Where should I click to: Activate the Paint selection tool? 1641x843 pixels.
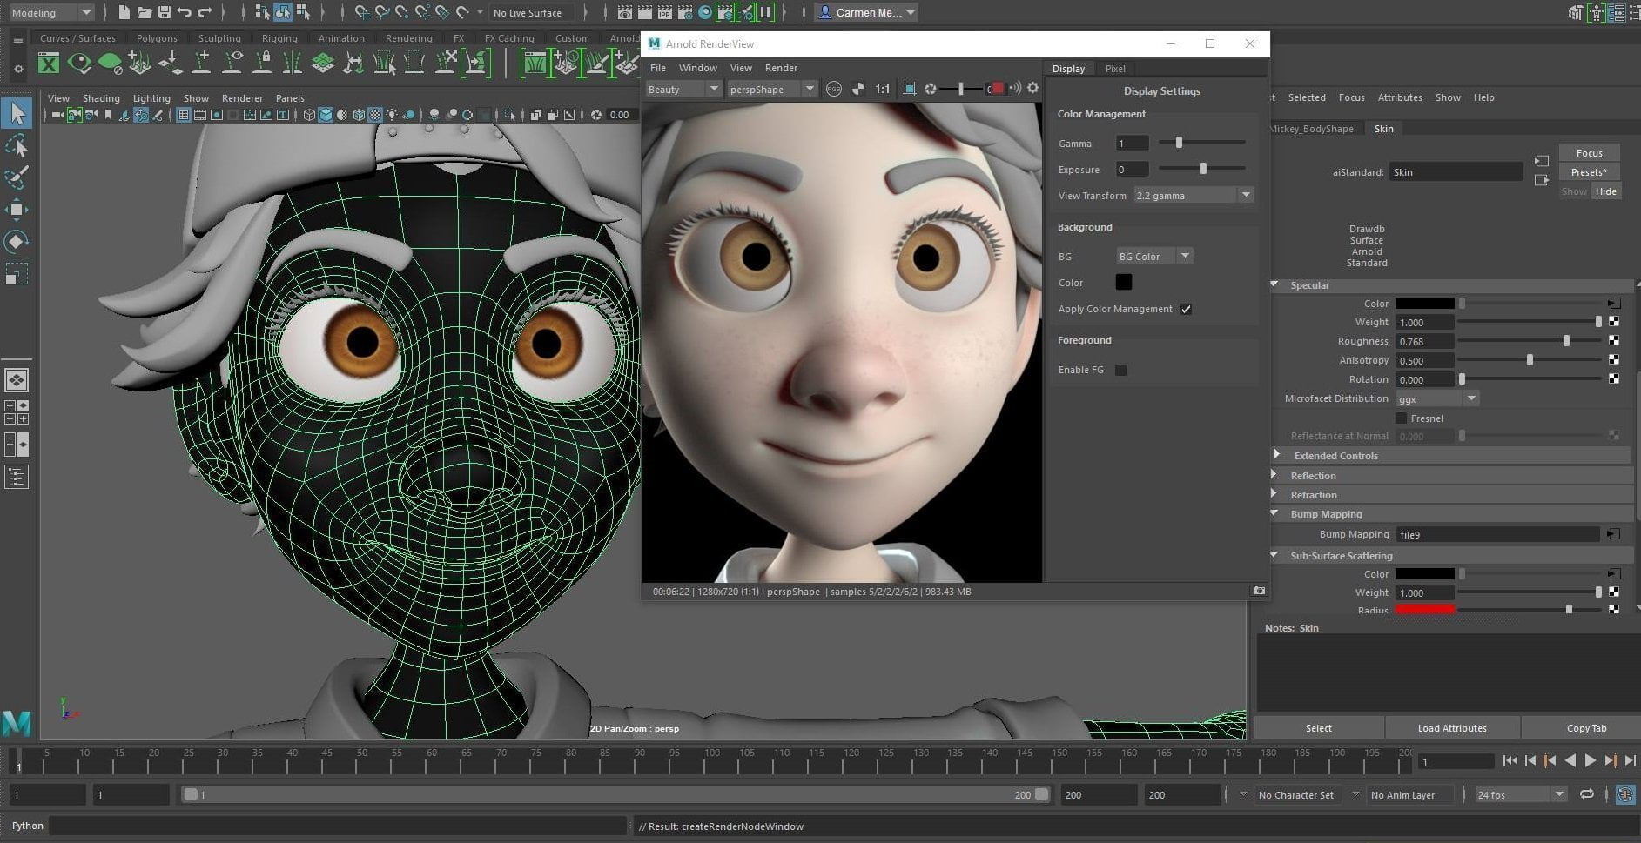pos(17,177)
